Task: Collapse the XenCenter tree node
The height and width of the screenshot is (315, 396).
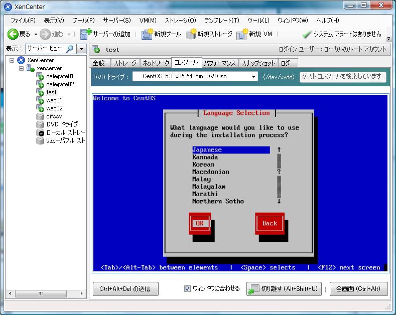Action: [x=12, y=60]
